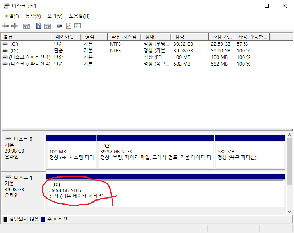The width and height of the screenshot is (294, 233).
Task: Sort by the 레이아웃 column header
Action: pyautogui.click(x=66, y=37)
